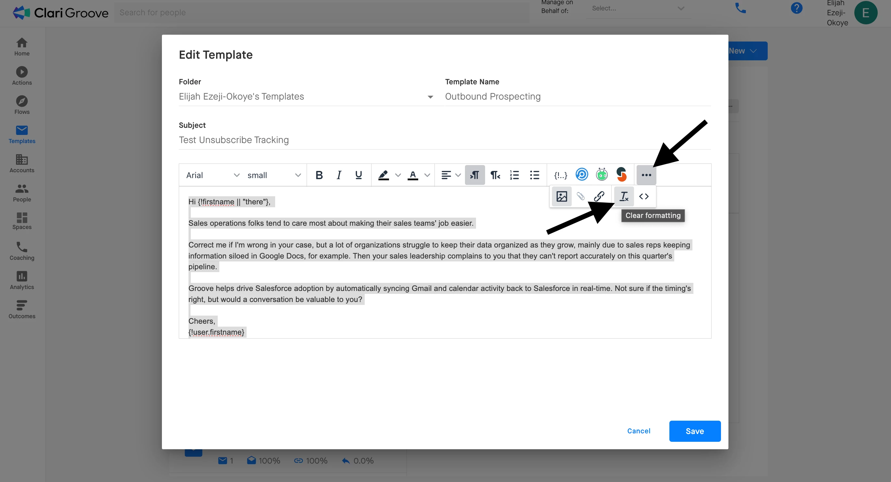Click the Cancel link
The height and width of the screenshot is (482, 891).
[639, 431]
